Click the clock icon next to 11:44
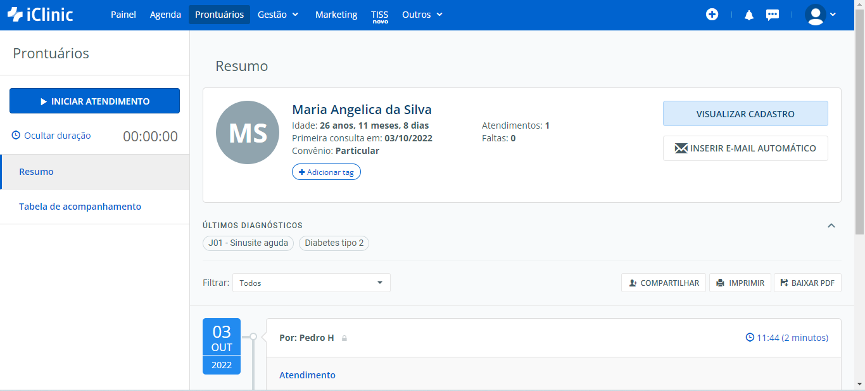Screen dimensions: 865x391 point(750,338)
